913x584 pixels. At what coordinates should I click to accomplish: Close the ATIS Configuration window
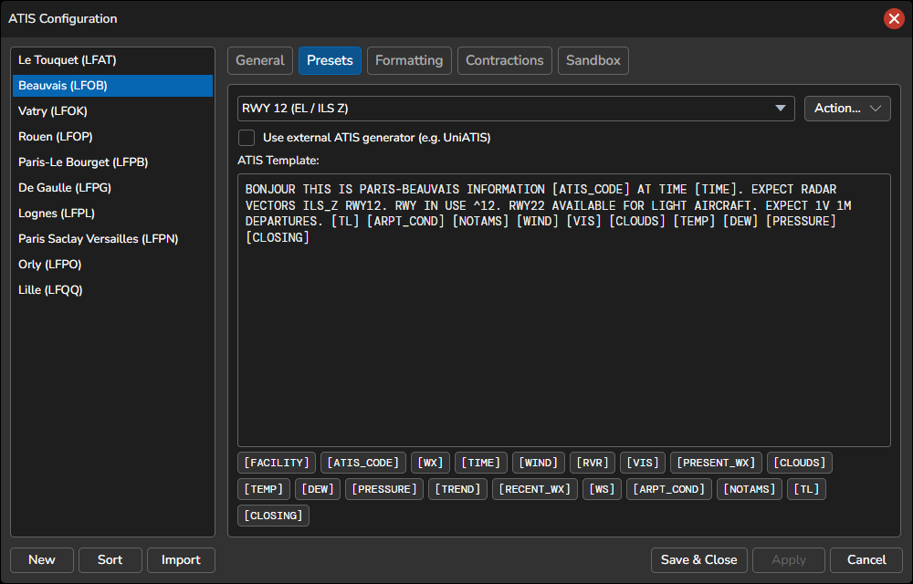point(894,18)
